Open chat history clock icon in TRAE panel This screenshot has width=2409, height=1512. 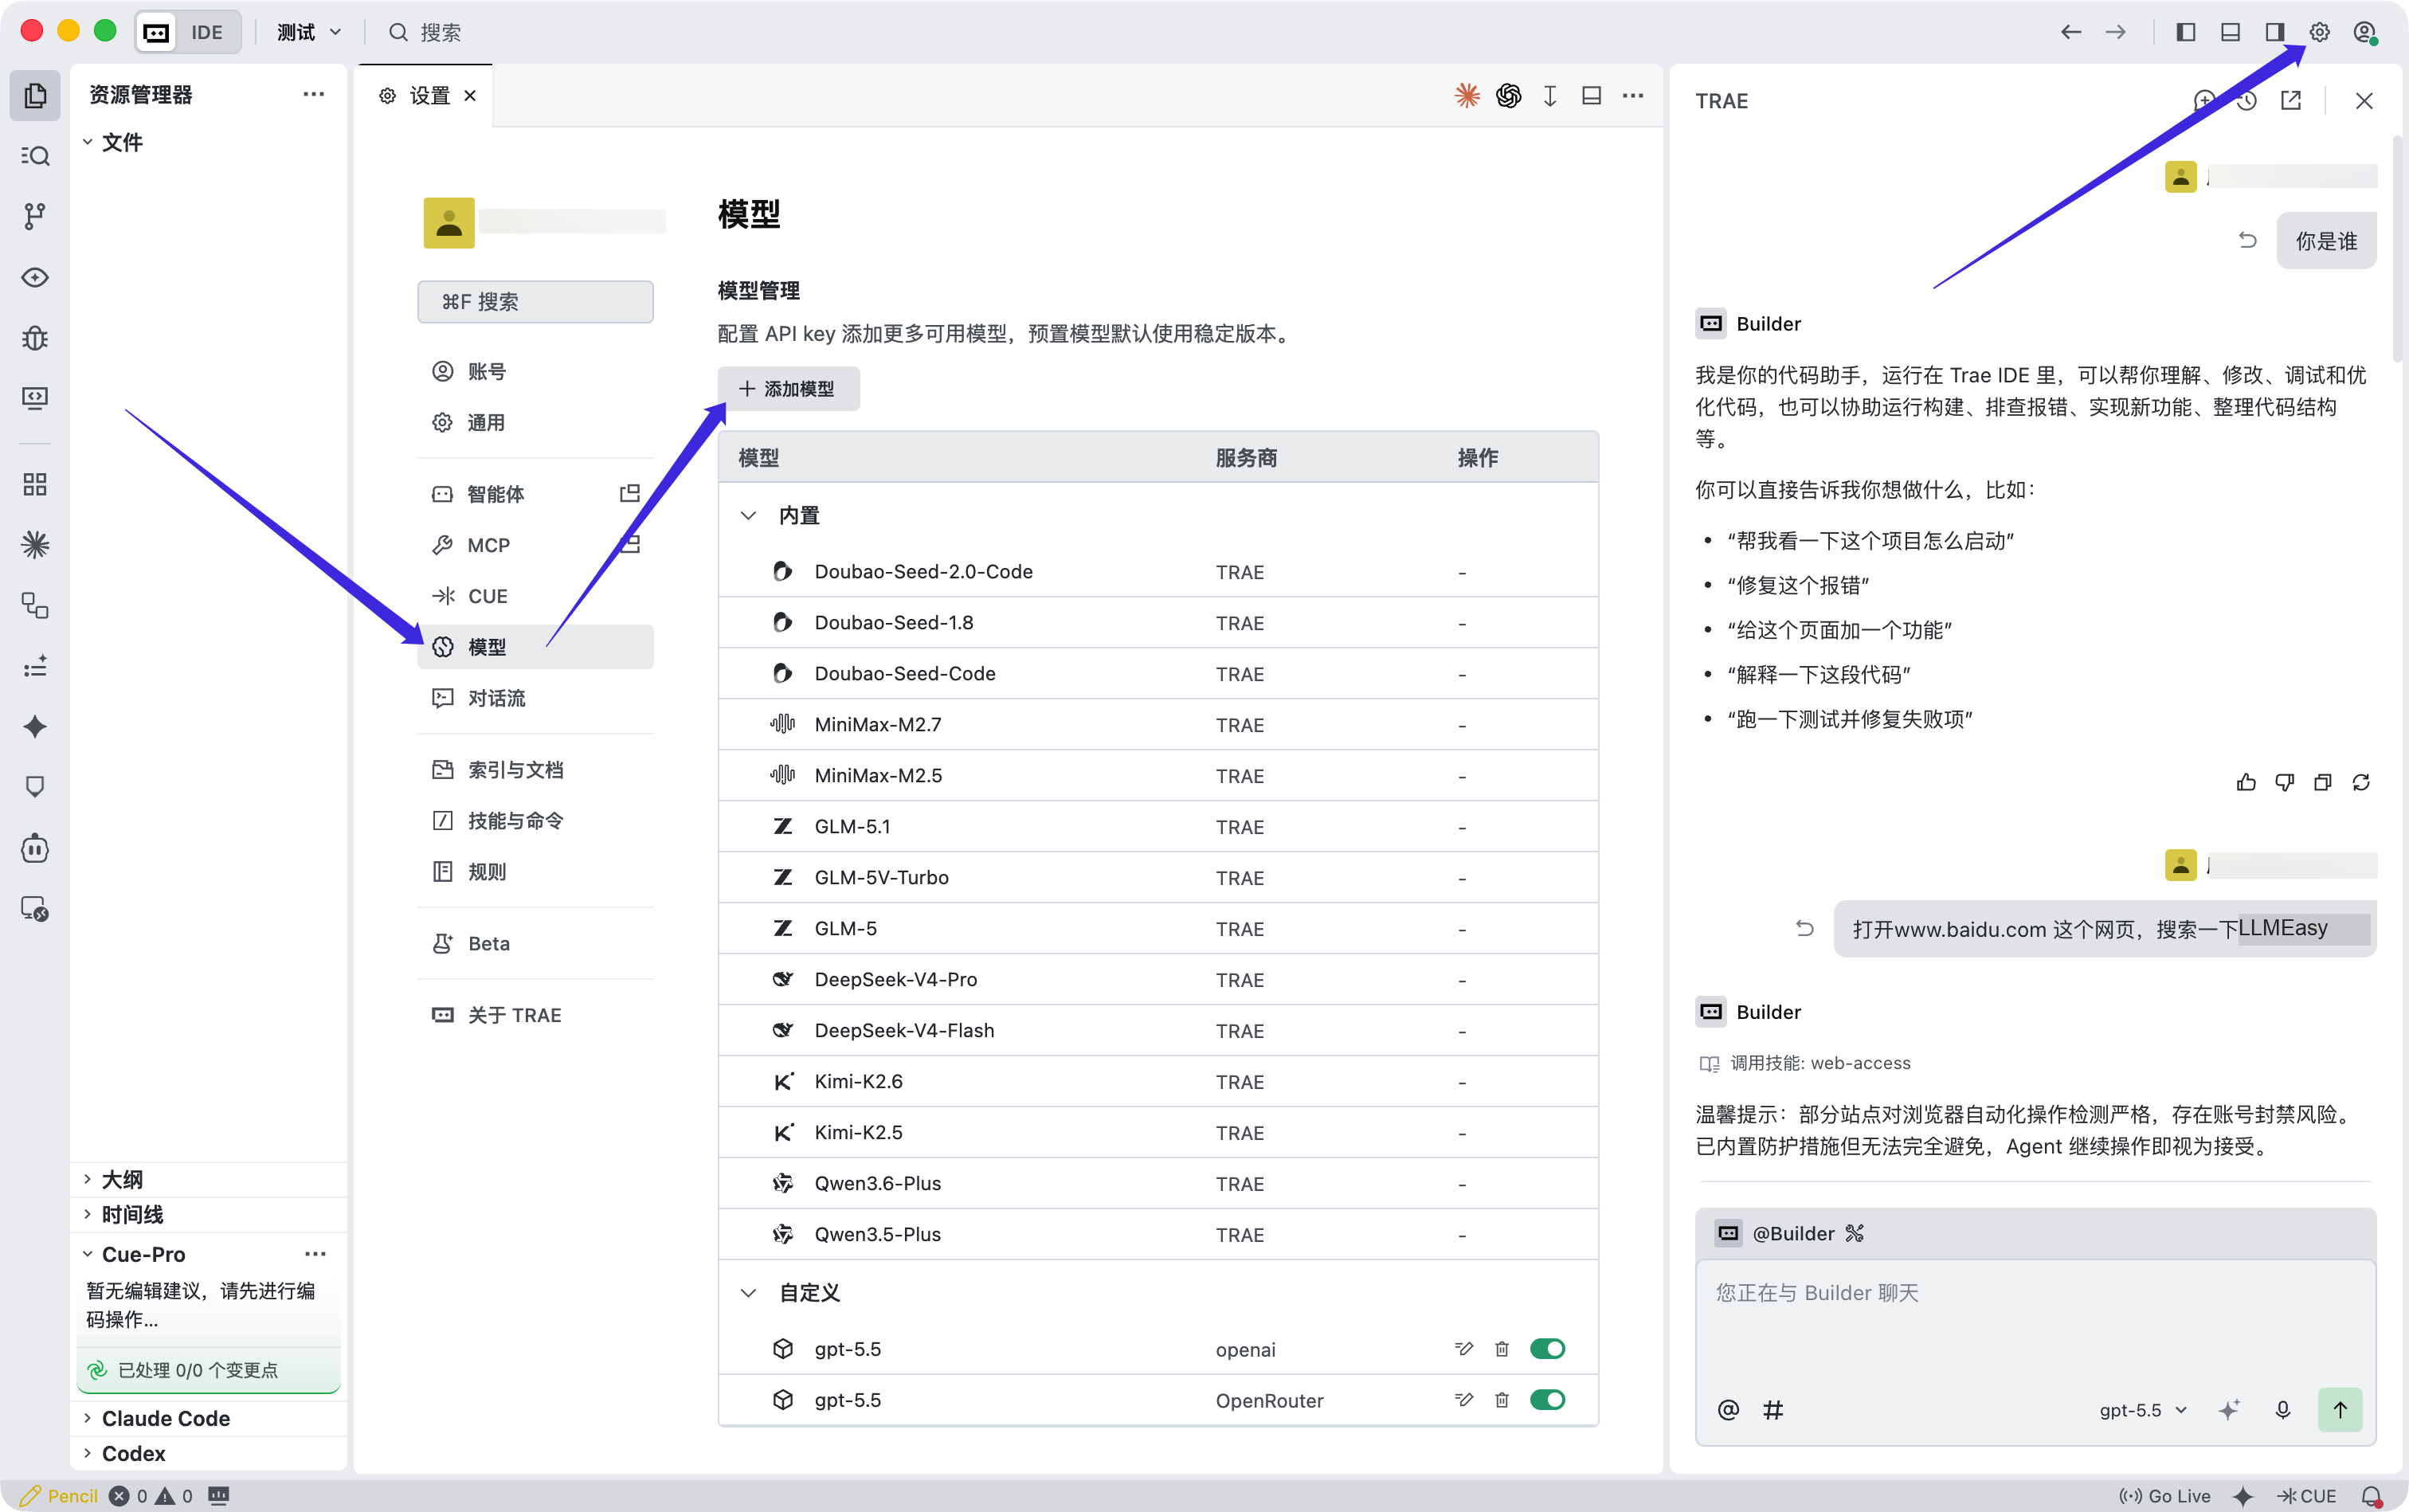(x=2247, y=100)
